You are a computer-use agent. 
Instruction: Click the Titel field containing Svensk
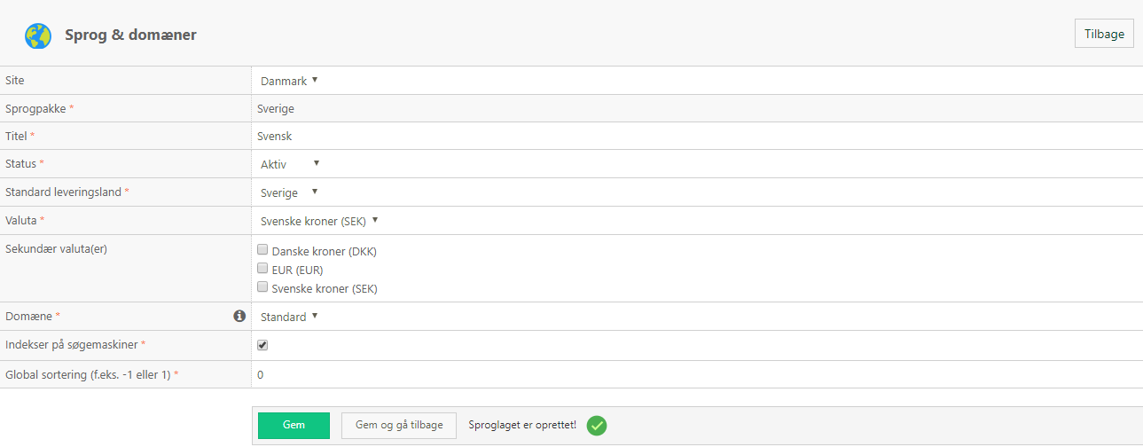click(697, 137)
